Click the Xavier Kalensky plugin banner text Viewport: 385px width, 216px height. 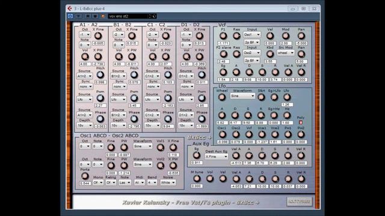click(x=191, y=203)
